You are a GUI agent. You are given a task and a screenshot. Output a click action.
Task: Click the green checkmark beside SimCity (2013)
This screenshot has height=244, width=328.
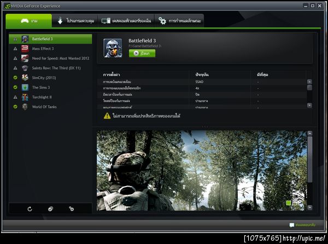coord(15,78)
